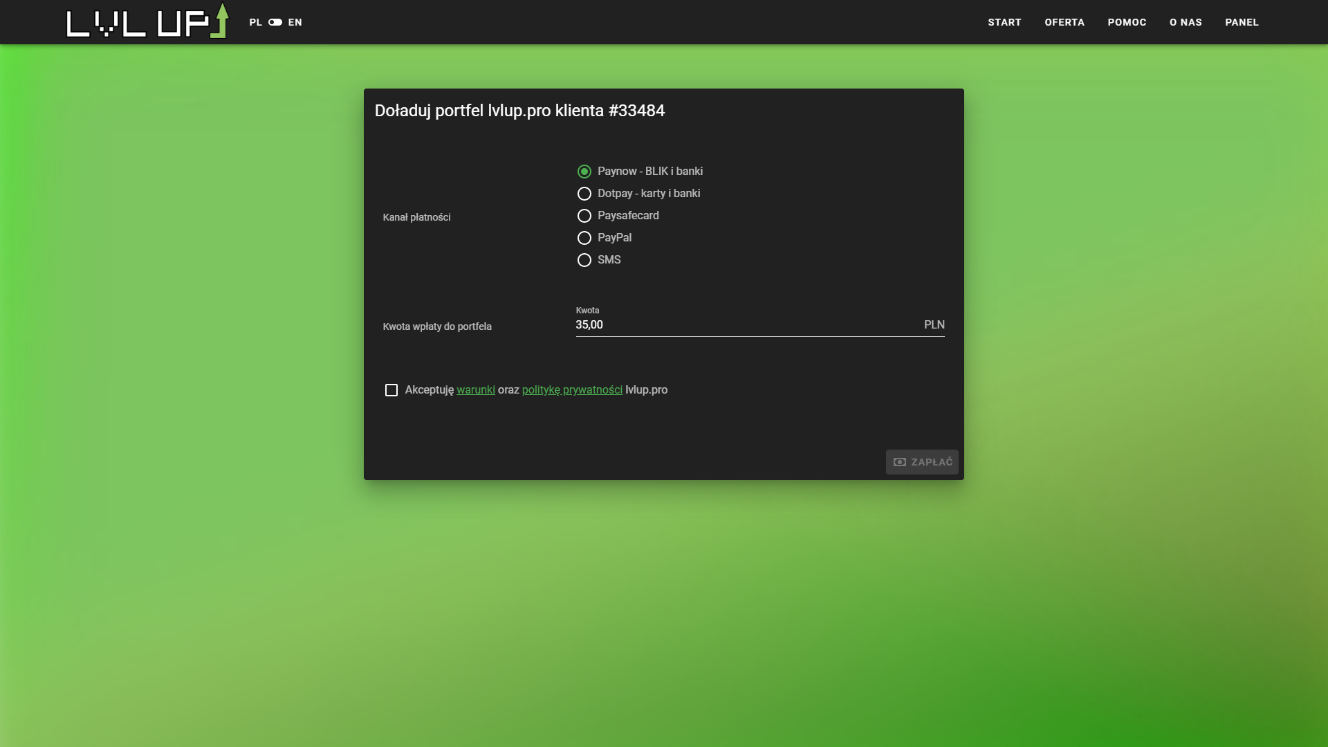This screenshot has height=747, width=1328.
Task: Select Paynow - BLIK i banki payment
Action: [x=584, y=172]
